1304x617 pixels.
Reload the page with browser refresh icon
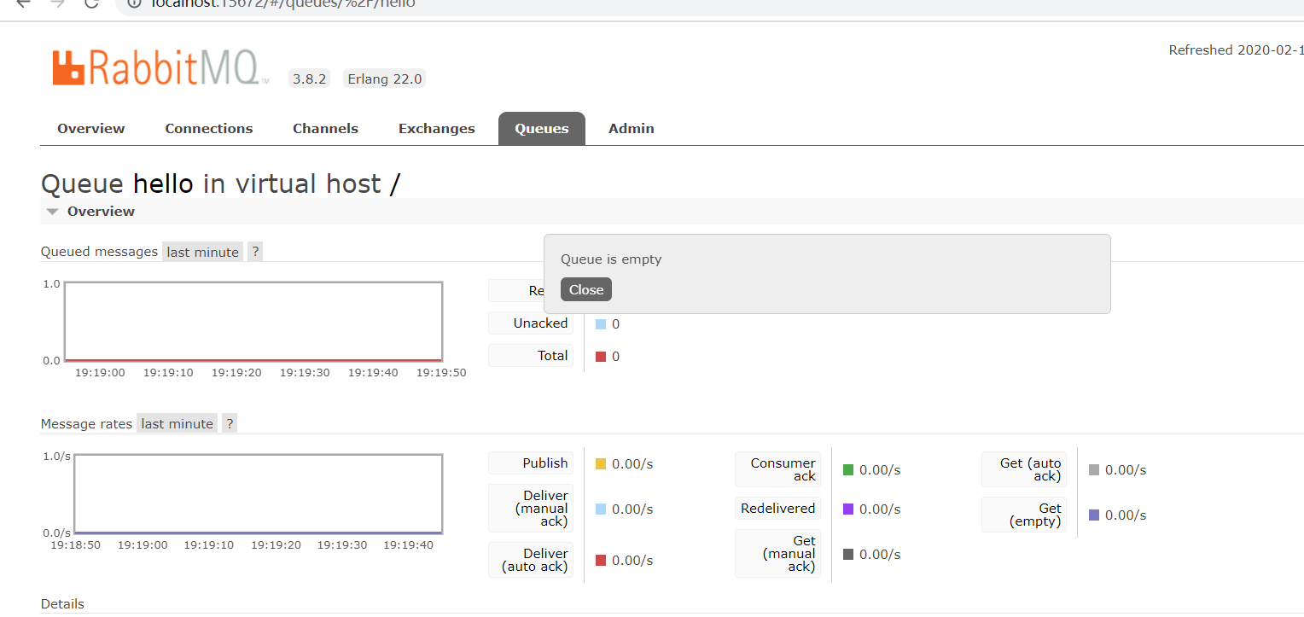[x=92, y=3]
